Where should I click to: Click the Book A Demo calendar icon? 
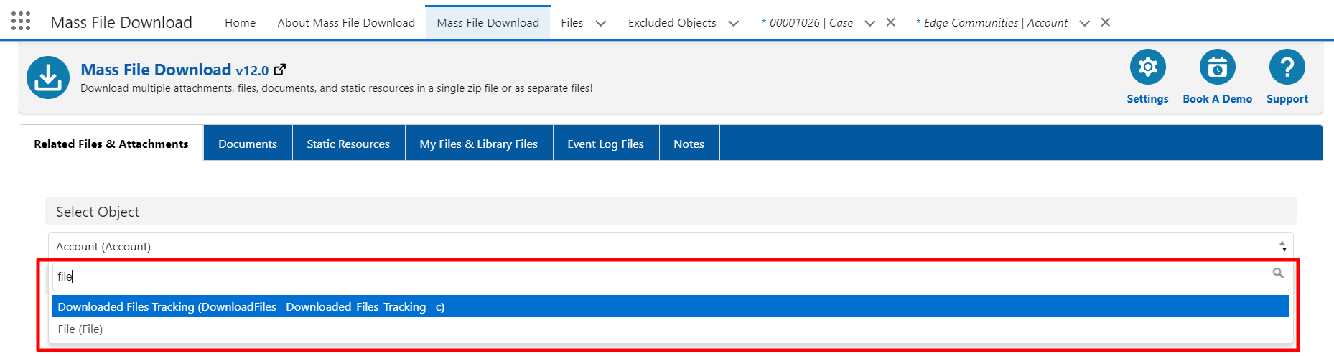click(x=1217, y=67)
